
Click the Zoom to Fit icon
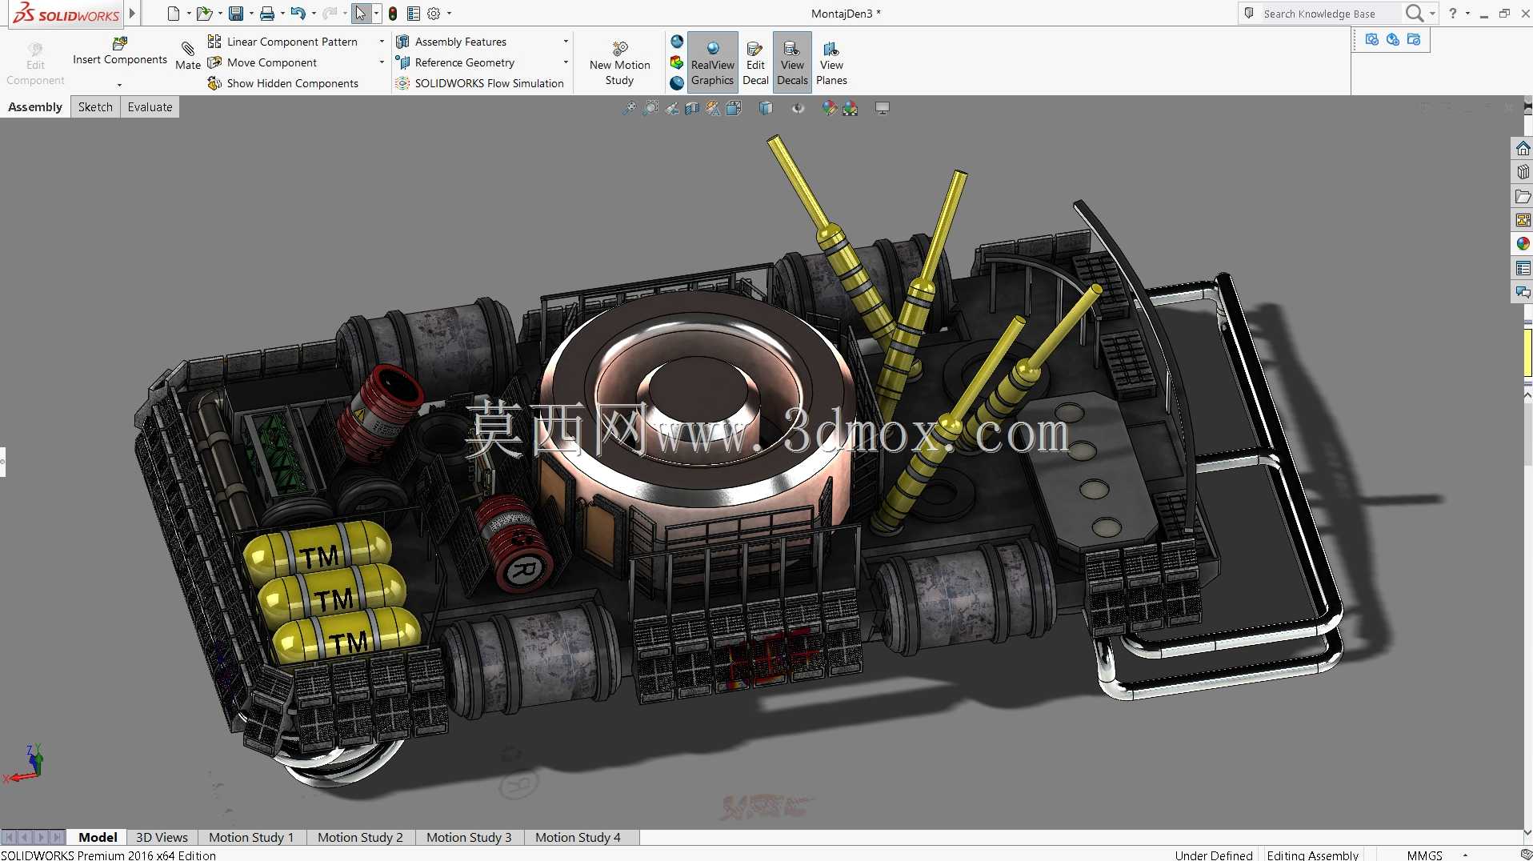[630, 108]
